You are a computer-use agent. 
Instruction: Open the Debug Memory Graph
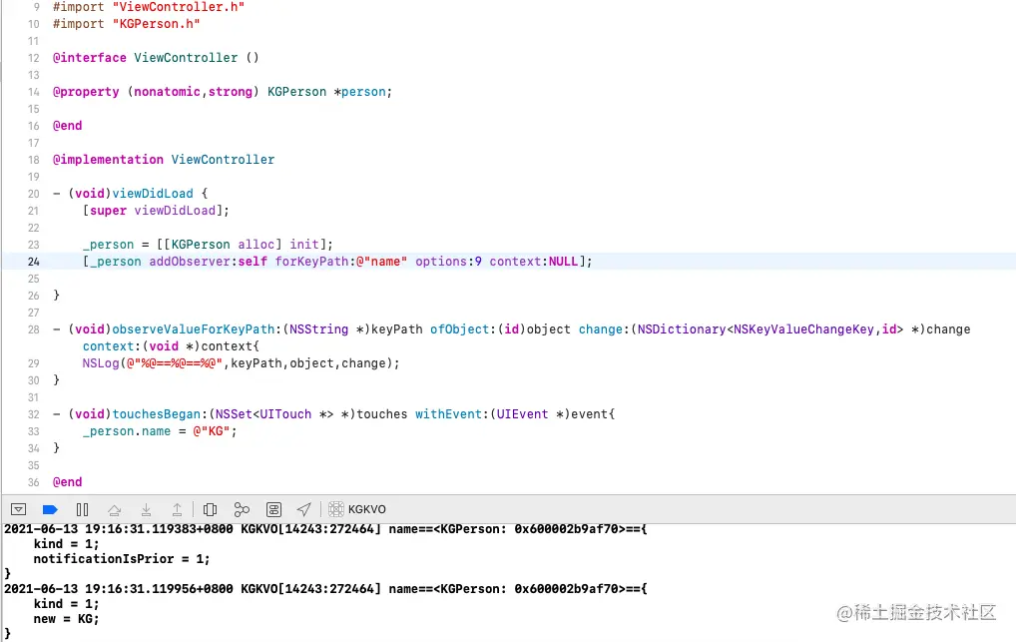click(x=242, y=510)
